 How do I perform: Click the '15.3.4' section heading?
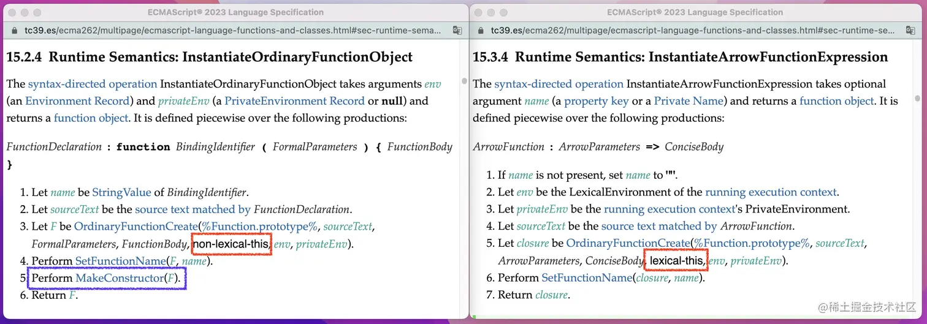tap(681, 58)
